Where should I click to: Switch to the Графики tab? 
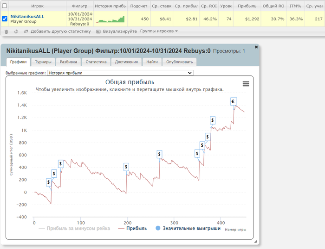(18, 62)
